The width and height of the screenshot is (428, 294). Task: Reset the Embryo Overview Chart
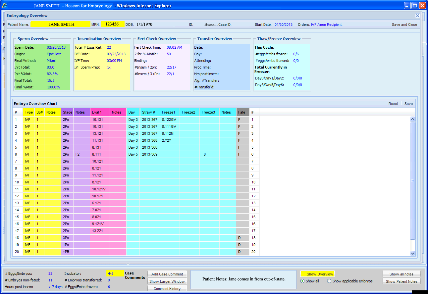[x=393, y=103]
